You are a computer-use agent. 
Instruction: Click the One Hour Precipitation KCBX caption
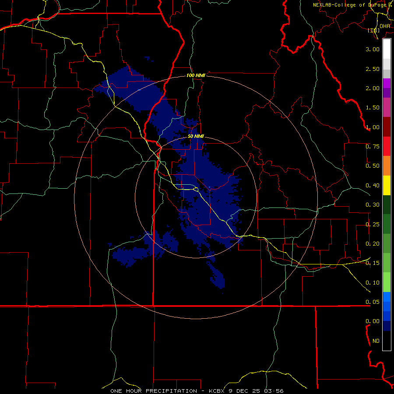197,391
